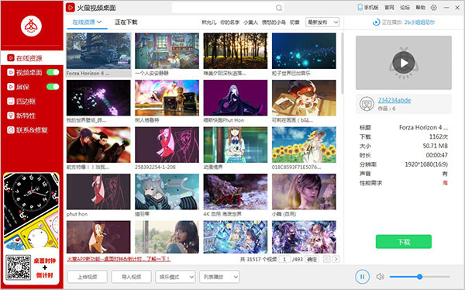Go to the previous page arrow
This screenshot has height=290, width=465.
(x=326, y=259)
